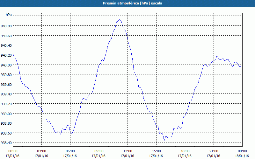Viewport: 255px width, 159px height.
Task: Click the curve's lowest dip before 16:00
Action: point(164,140)
